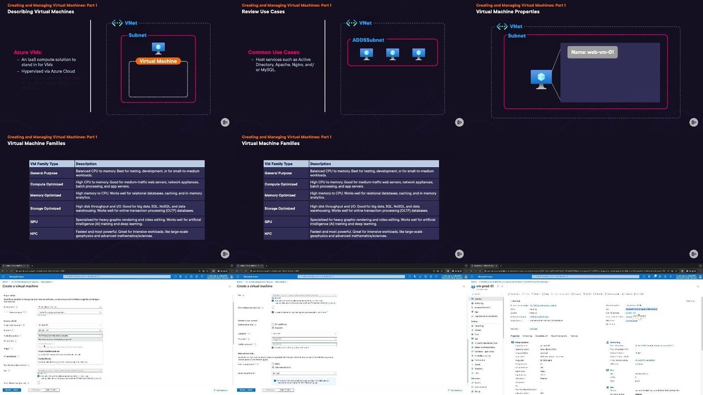Click the Virtual machine name field
This screenshot has height=395, width=703.
pos(70,325)
